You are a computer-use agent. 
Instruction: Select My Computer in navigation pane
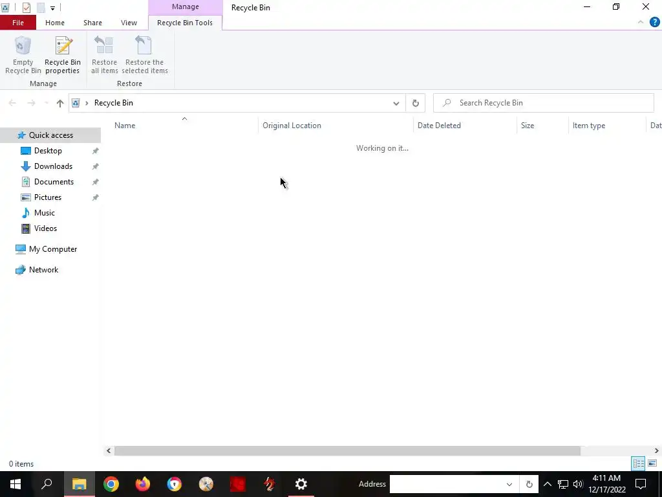pyautogui.click(x=52, y=249)
